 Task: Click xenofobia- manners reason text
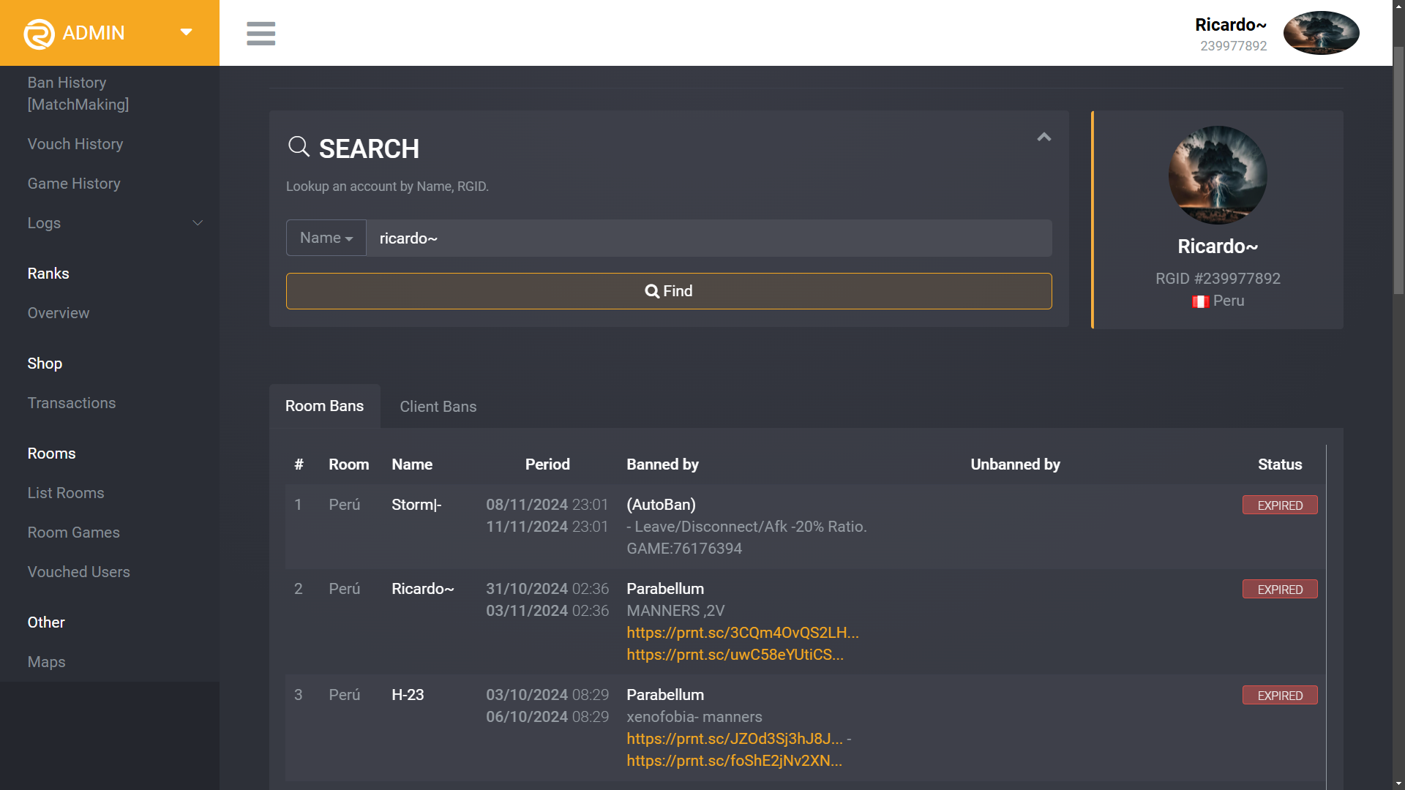[x=694, y=717]
